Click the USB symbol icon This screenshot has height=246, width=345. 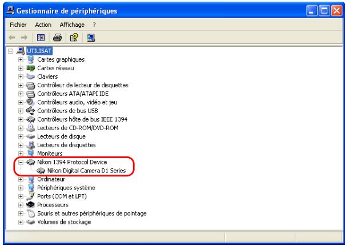point(31,111)
